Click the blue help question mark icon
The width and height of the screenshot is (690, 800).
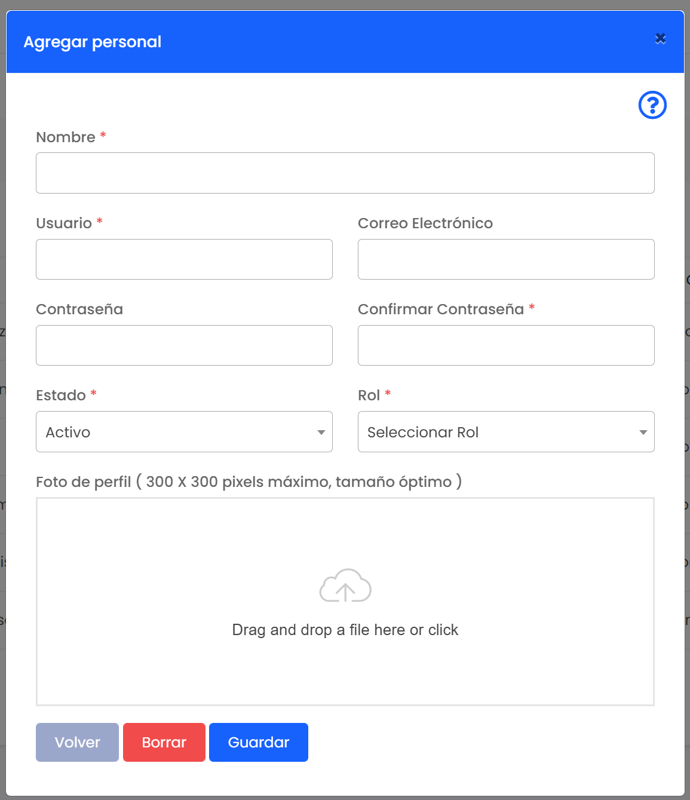tap(652, 105)
